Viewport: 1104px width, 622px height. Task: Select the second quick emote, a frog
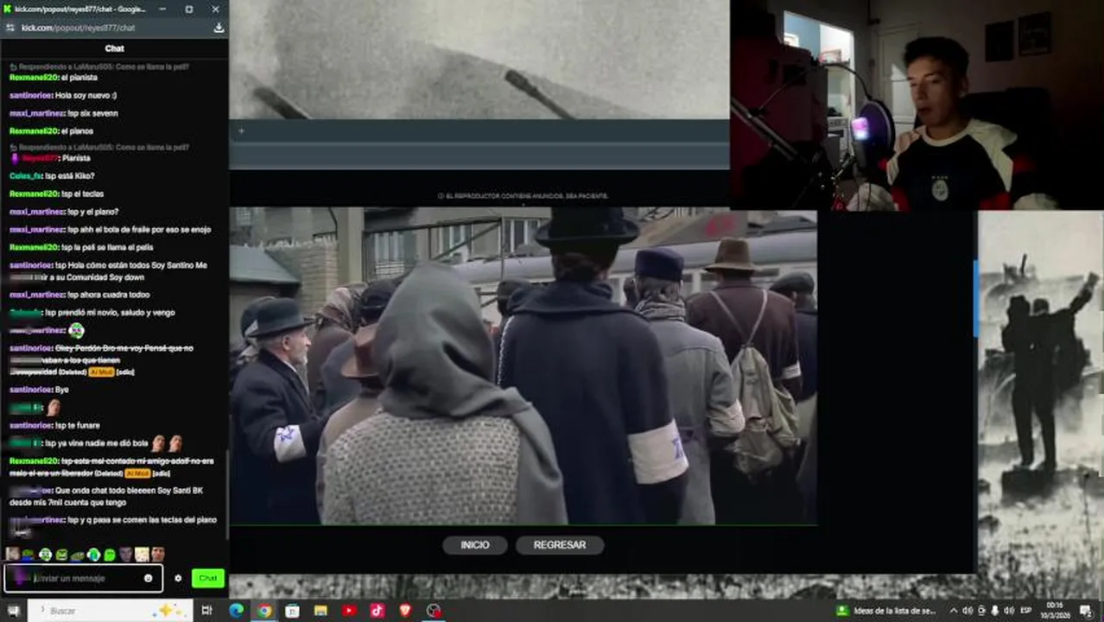point(28,554)
